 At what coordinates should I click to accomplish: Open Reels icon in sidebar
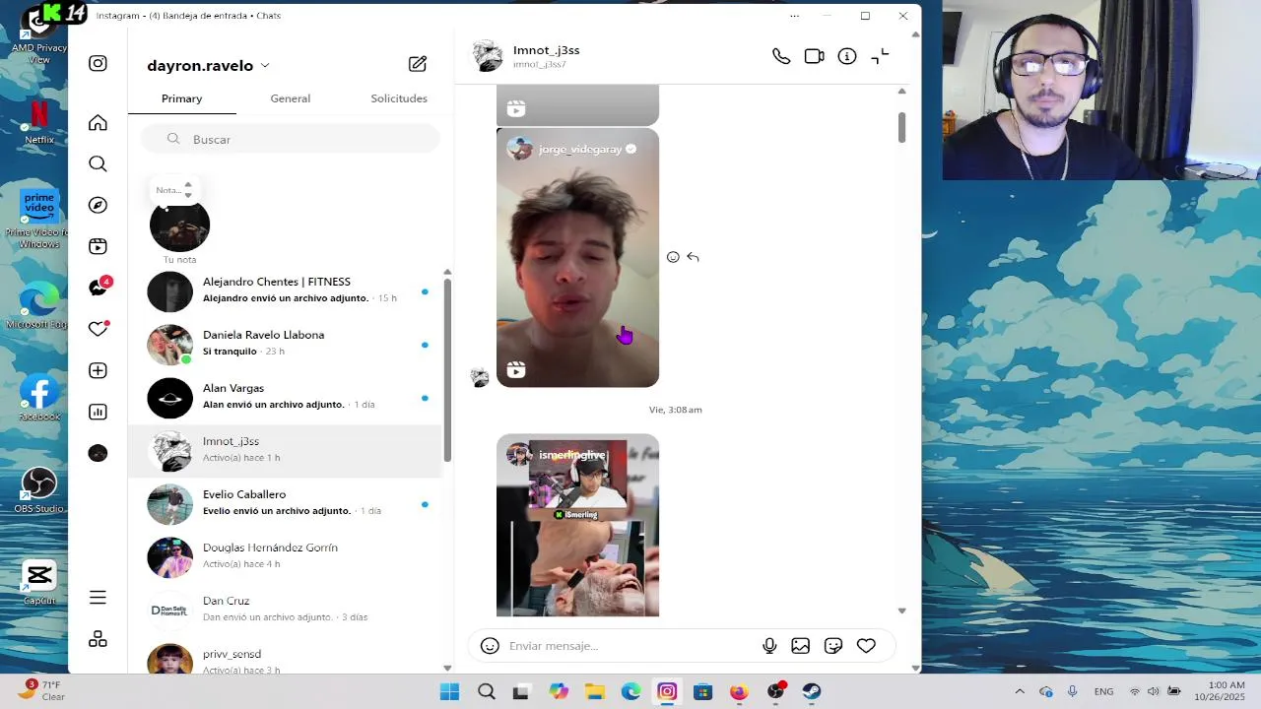[98, 246]
